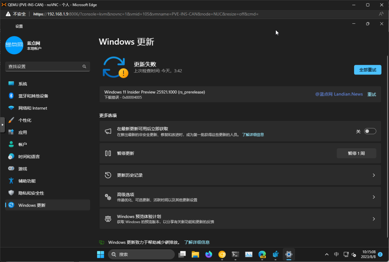The width and height of the screenshot is (389, 262).
Task: Open Windows 预览体验计划 row chevron
Action: [x=374, y=219]
